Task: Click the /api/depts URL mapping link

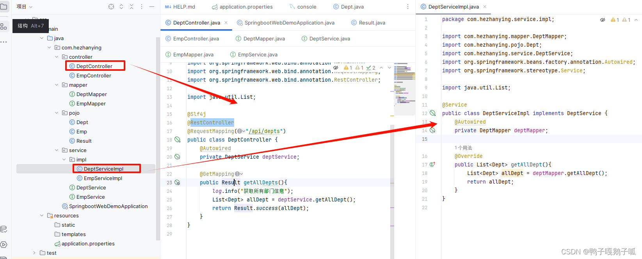Action: pyautogui.click(x=264, y=131)
